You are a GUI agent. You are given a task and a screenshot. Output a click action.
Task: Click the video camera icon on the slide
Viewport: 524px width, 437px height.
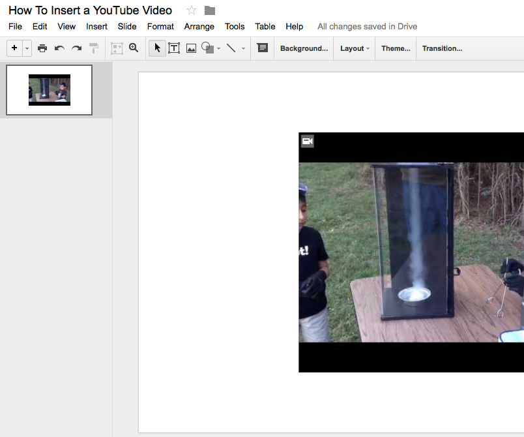click(x=307, y=141)
